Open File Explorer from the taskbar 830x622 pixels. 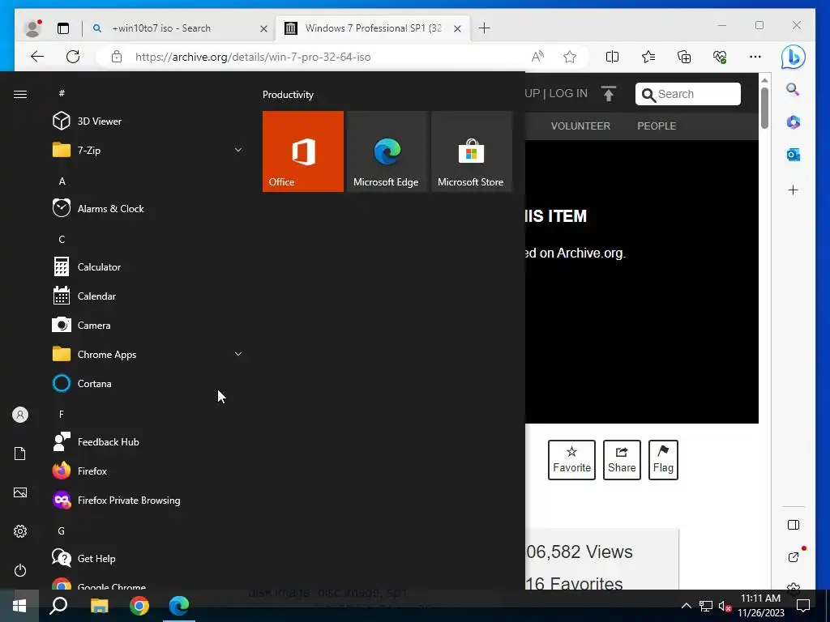click(99, 606)
